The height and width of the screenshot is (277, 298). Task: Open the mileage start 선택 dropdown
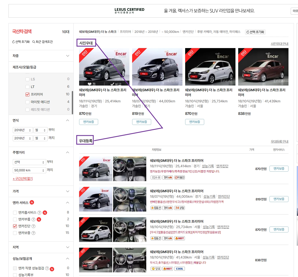coord(29,162)
